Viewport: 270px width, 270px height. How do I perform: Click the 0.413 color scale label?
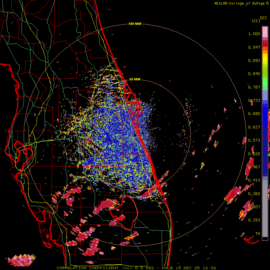(254, 180)
